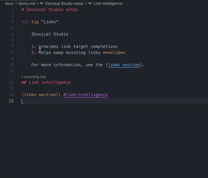Click line number 7 in the gutter
This screenshot has height=178, width=208.
click(x=12, y=46)
